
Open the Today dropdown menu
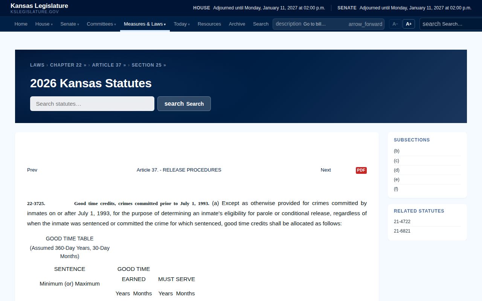pyautogui.click(x=182, y=24)
